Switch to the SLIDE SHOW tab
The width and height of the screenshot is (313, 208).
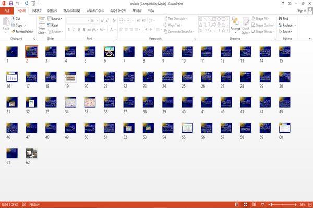118,11
